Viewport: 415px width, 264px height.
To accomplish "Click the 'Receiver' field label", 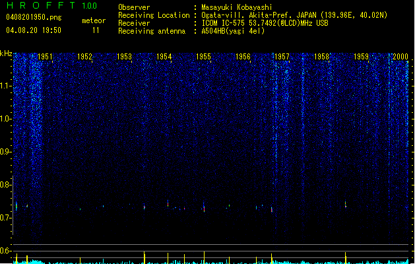I will (134, 23).
